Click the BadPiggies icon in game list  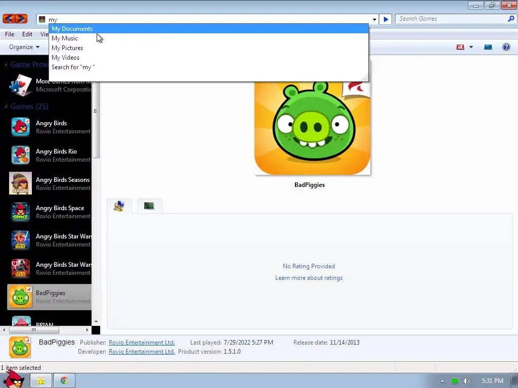[20, 297]
